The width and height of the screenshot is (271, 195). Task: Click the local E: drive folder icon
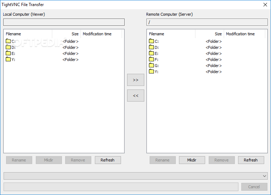(x=8, y=53)
